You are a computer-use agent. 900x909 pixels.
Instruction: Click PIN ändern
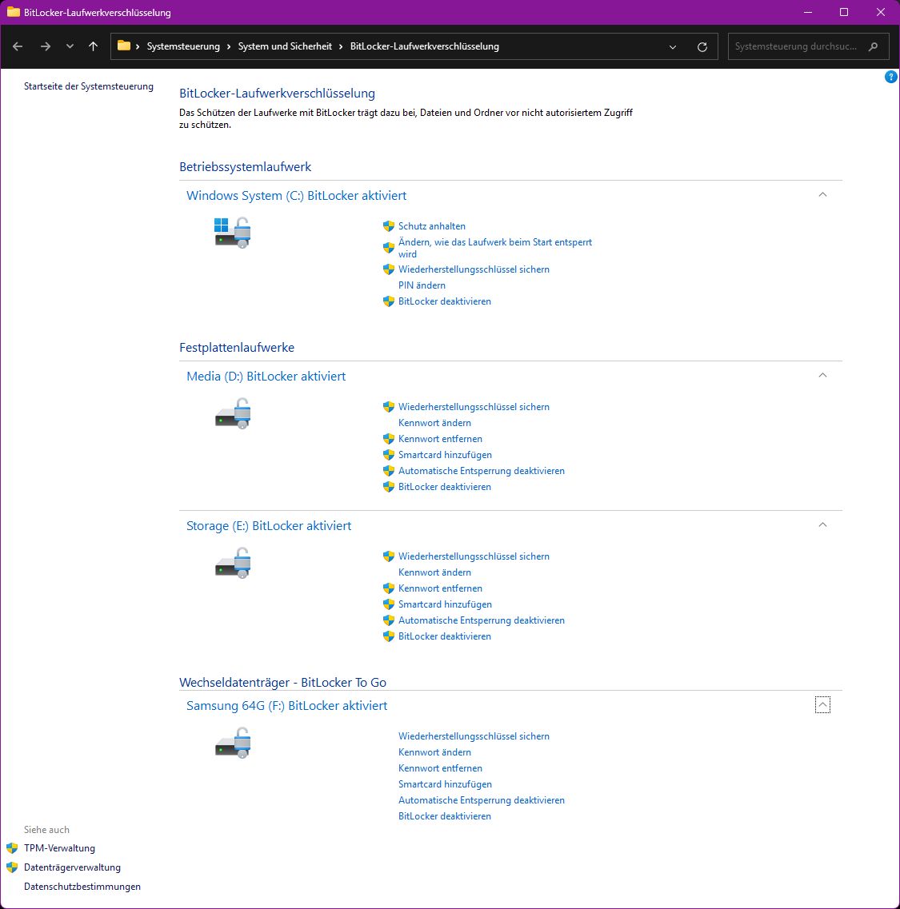(422, 285)
